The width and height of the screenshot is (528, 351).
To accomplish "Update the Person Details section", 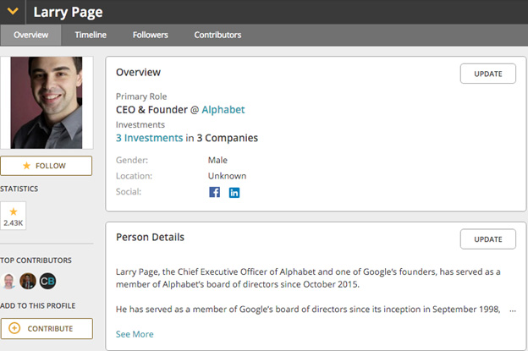I will coord(488,239).
